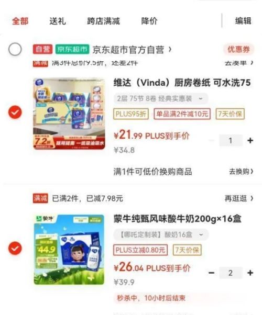This screenshot has height=315, width=262.
Task: Open the 京东超市官方自营 store chevron
Action: pos(170,49)
